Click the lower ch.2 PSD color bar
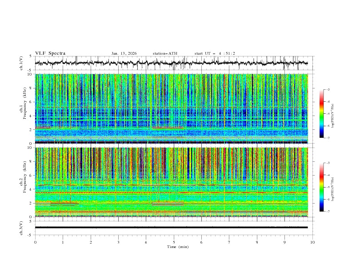This screenshot has height=272, width=352. pos(321,187)
